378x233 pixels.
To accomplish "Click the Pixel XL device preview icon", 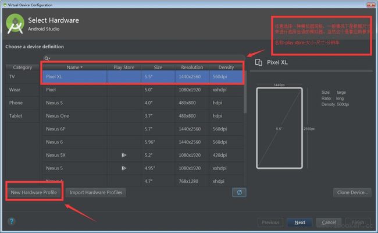I will 259,62.
